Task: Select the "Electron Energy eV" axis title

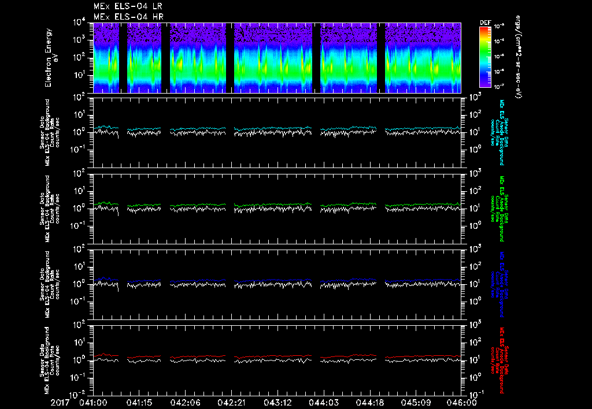Action: click(x=51, y=57)
